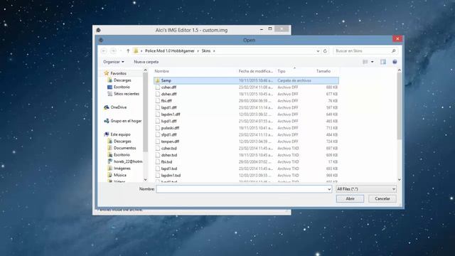This screenshot has width=455, height=256.
Task: Select the Favoritos star icon
Action: (106, 73)
